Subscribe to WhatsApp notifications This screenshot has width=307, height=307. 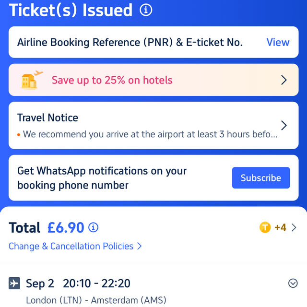261,178
